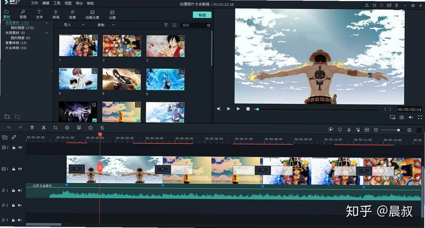Select the crop tool in timeline toolbar
The image size is (425, 228).
tap(55, 127)
